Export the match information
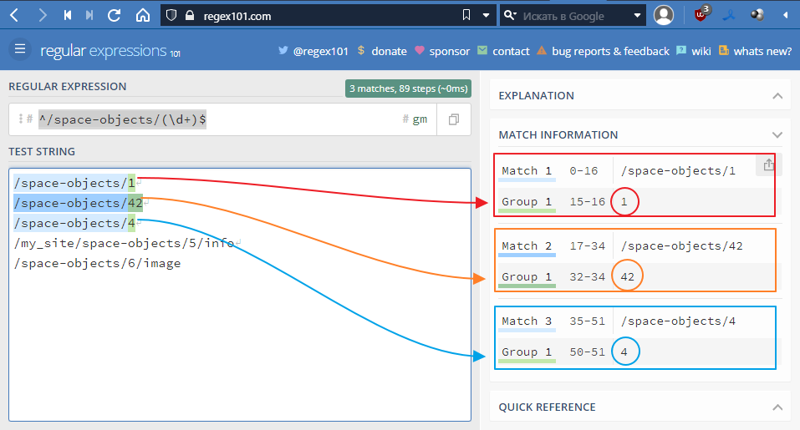The width and height of the screenshot is (800, 430). 768,165
